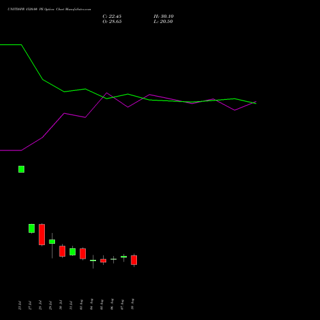Viewport: 320px width, 320px height.
Task: Click the open price value O: 28.65
Action: coord(112,22)
